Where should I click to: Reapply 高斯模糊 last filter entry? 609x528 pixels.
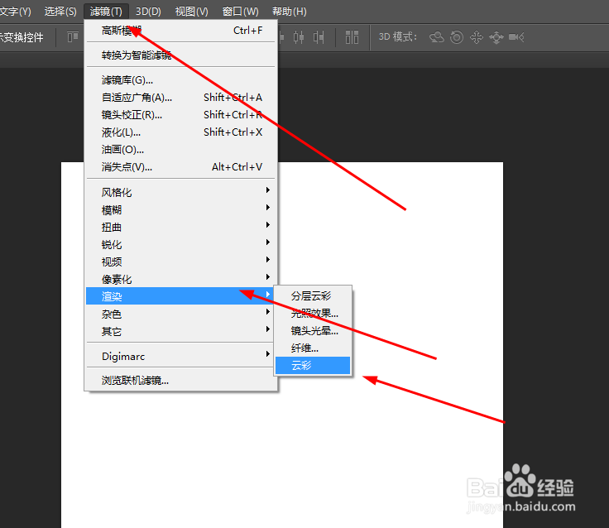click(x=180, y=31)
